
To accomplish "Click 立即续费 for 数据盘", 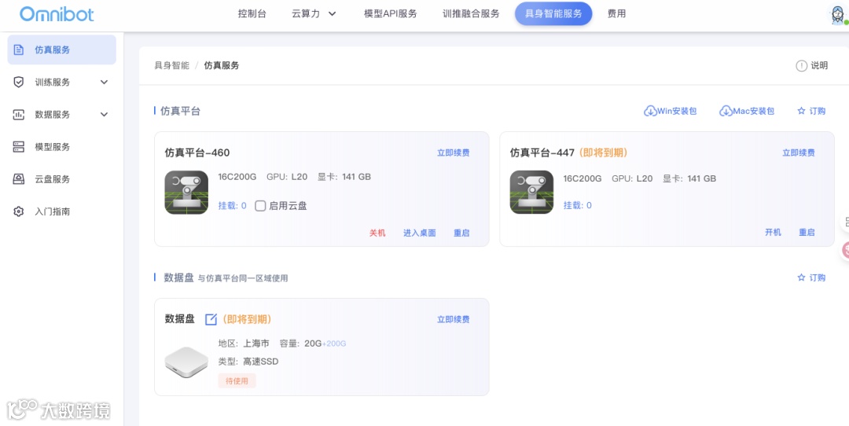I will pyautogui.click(x=454, y=320).
